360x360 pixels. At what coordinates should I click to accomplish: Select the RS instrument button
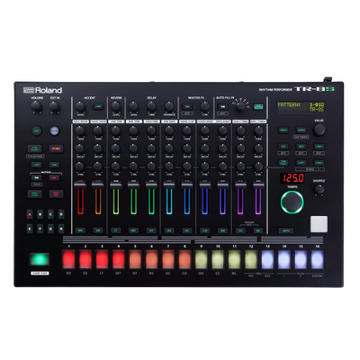[169, 230]
